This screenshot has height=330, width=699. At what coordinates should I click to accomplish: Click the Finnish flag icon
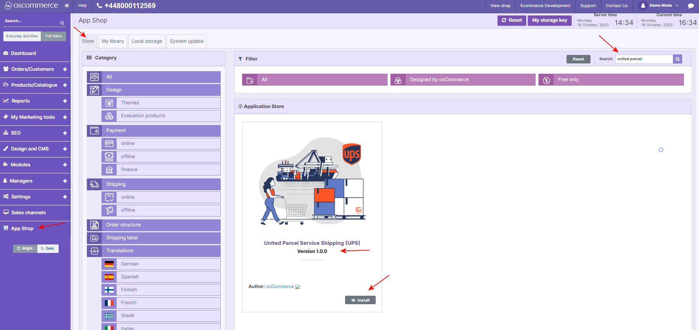(109, 290)
